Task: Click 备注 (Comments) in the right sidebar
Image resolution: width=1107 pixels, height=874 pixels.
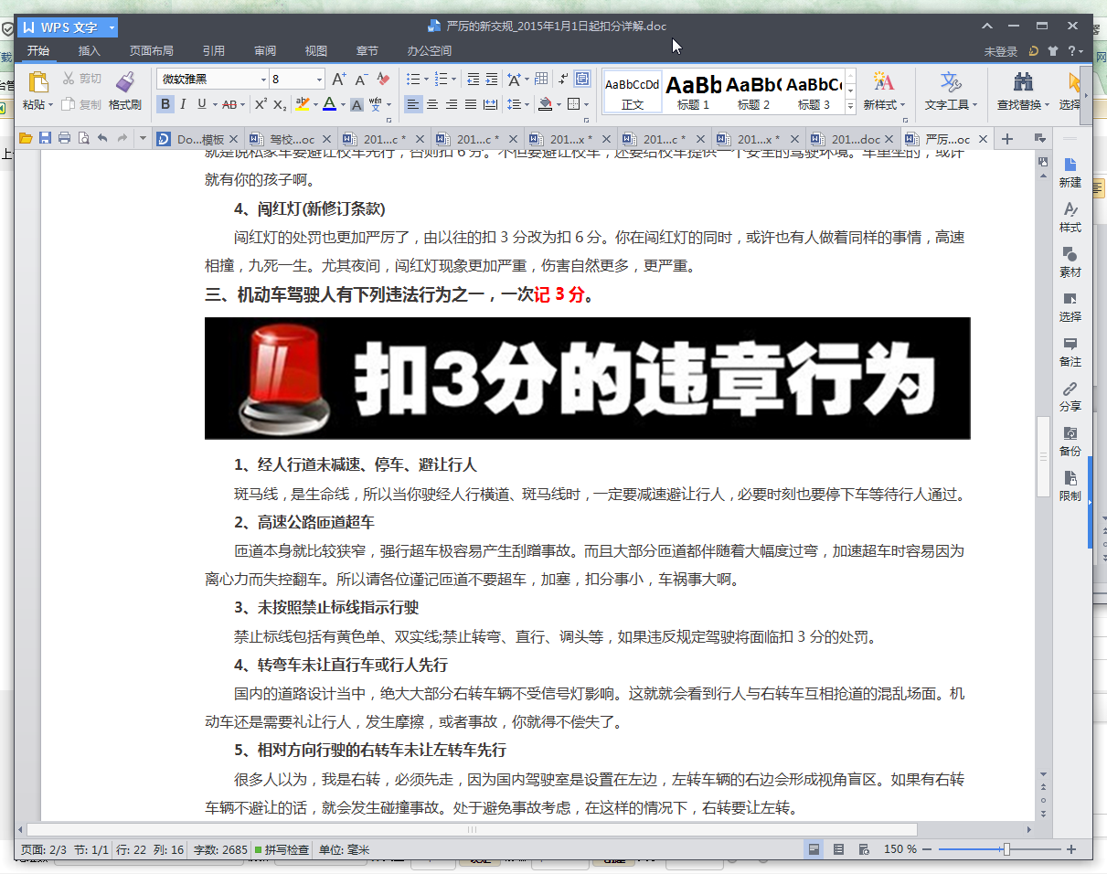Action: click(1070, 351)
